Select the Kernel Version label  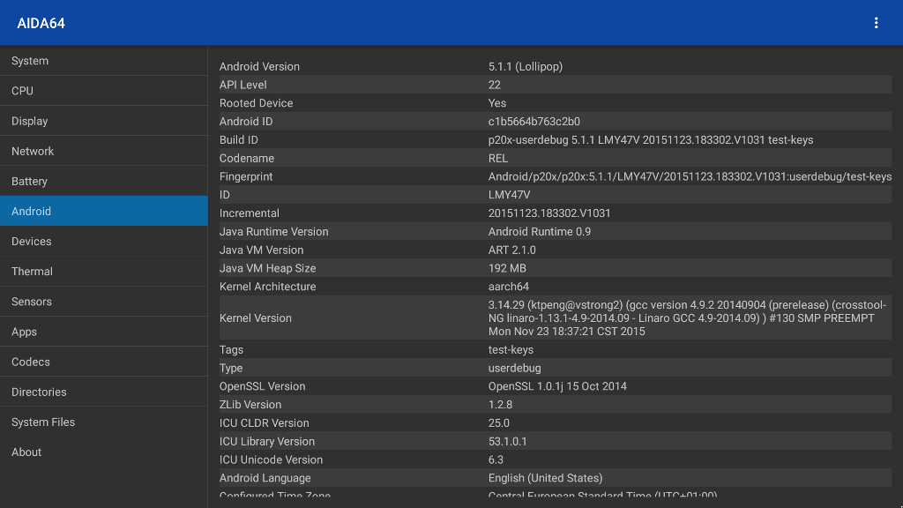(x=255, y=317)
